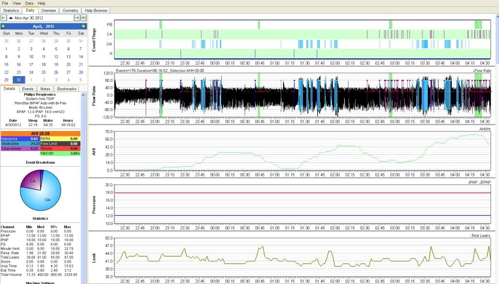Open the Help menu

tap(41, 3)
